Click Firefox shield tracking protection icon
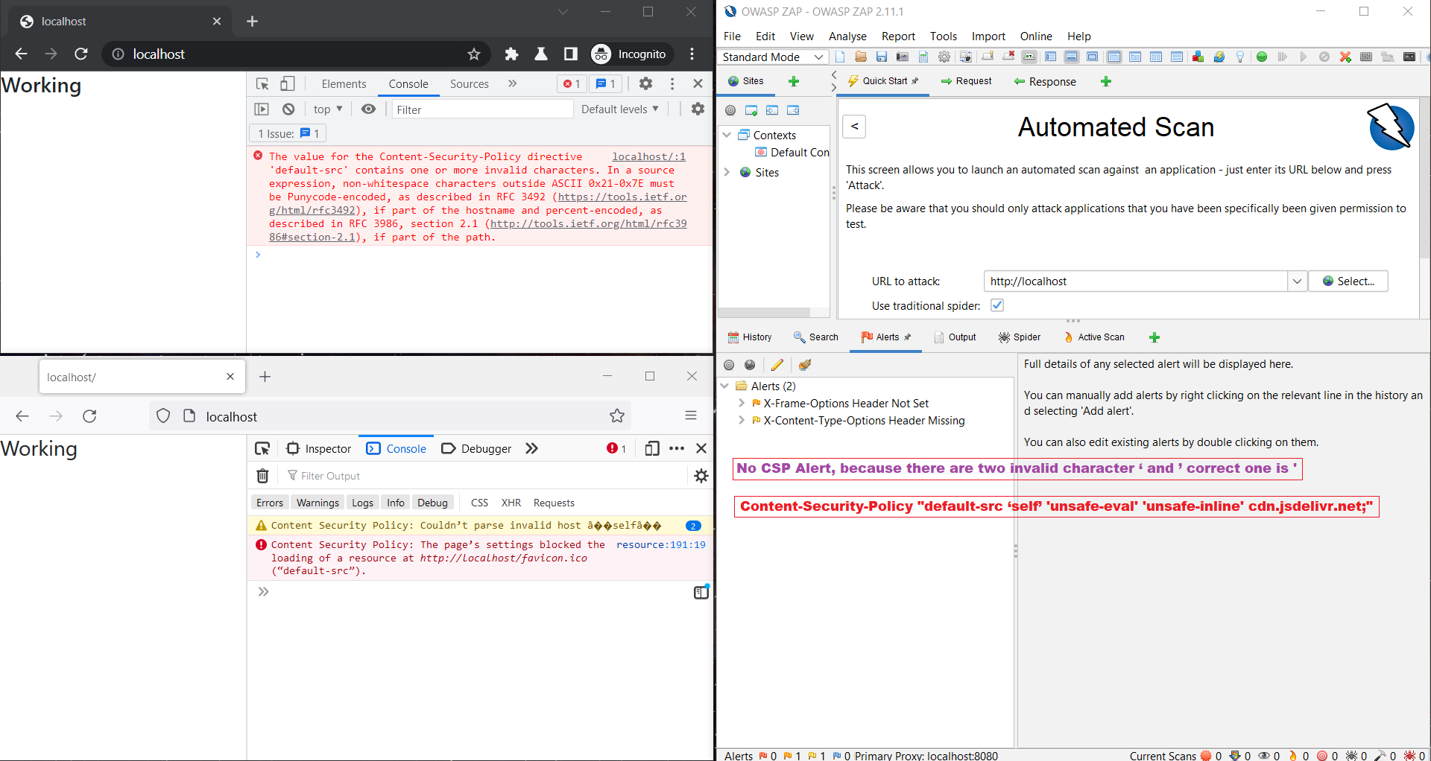Viewport: 1431px width, 761px height. tap(163, 416)
